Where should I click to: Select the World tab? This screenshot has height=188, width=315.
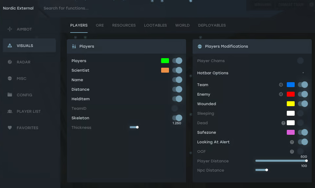[x=182, y=25]
